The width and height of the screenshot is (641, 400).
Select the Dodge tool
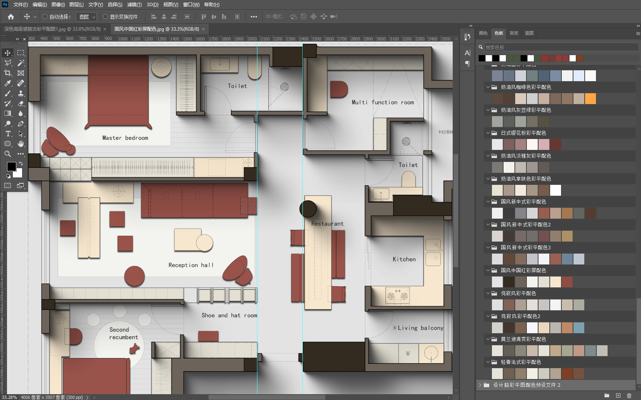(x=8, y=123)
